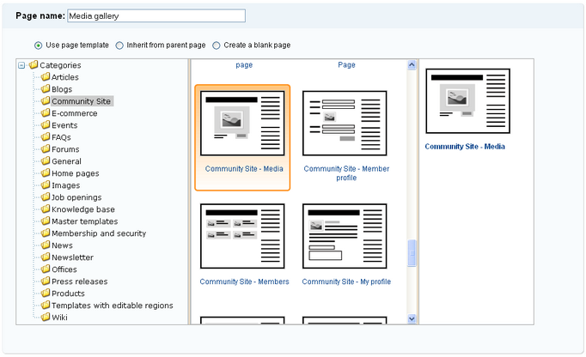The width and height of the screenshot is (586, 357).
Task: Open the Forums category label
Action: click(x=65, y=149)
